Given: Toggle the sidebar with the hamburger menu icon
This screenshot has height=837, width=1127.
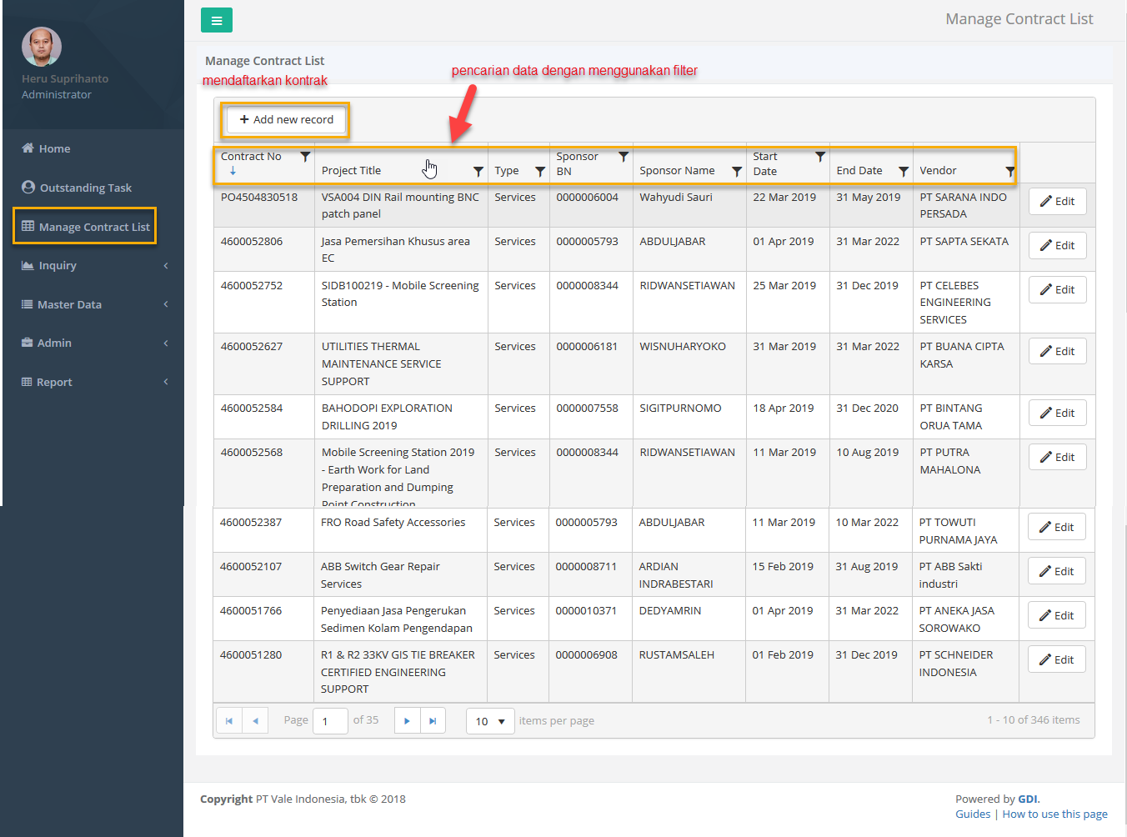Looking at the screenshot, I should click(217, 21).
